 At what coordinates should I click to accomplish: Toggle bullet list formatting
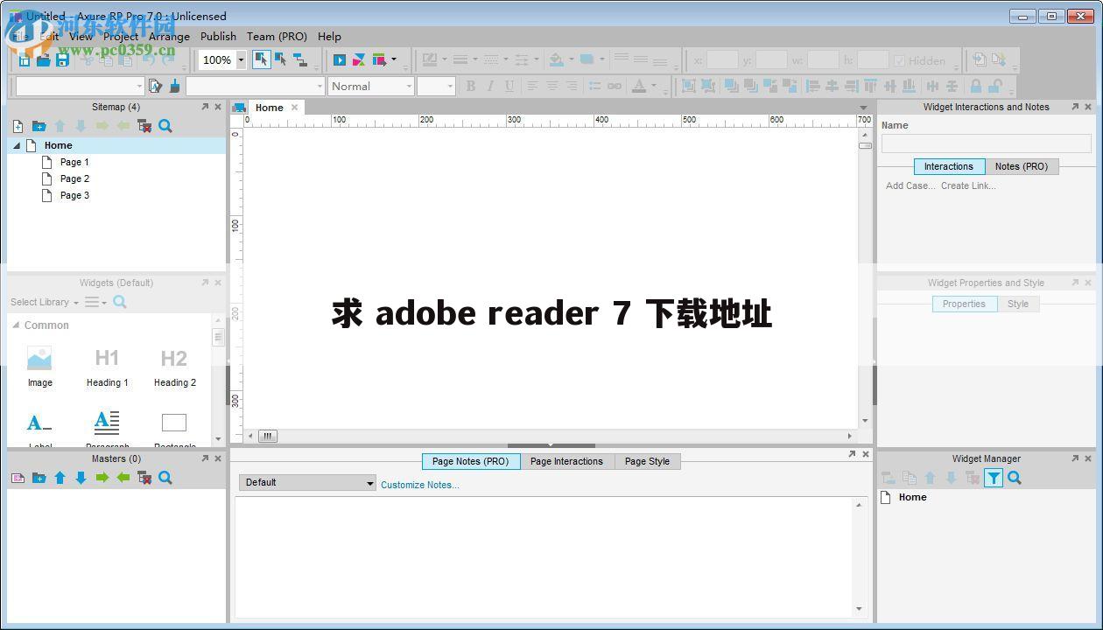(x=594, y=86)
